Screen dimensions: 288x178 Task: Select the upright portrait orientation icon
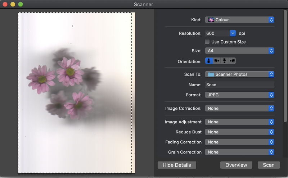(x=209, y=61)
